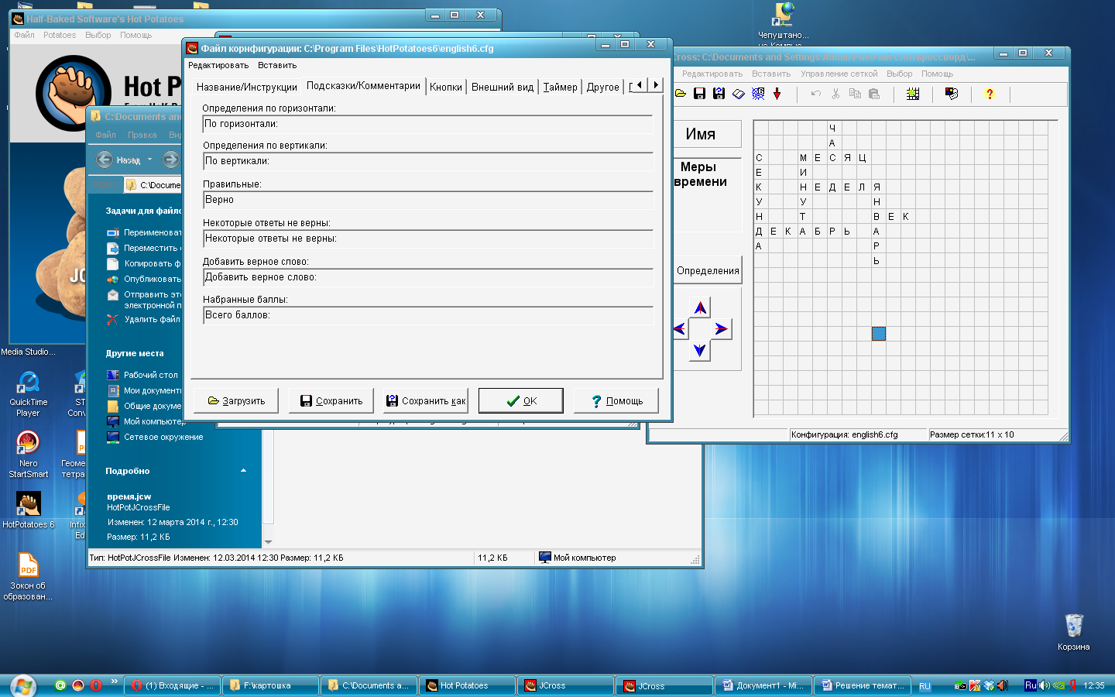This screenshot has width=1115, height=697.
Task: Click the paste icon in JCross toolbar
Action: tap(874, 94)
